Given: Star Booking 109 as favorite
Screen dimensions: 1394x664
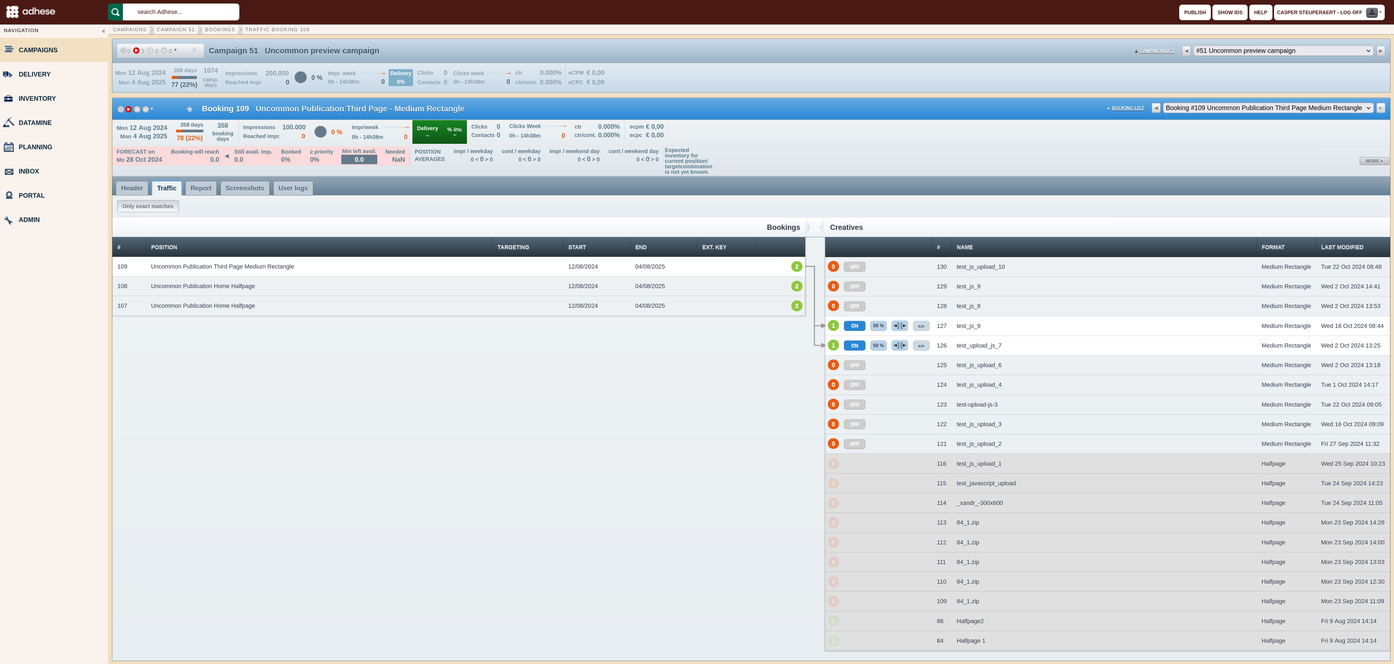Looking at the screenshot, I should coord(189,109).
